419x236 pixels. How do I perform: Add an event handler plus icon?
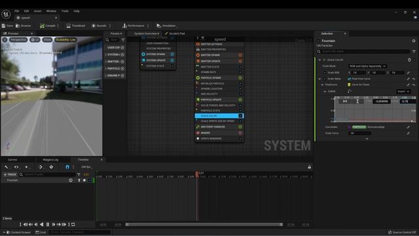click(240, 127)
